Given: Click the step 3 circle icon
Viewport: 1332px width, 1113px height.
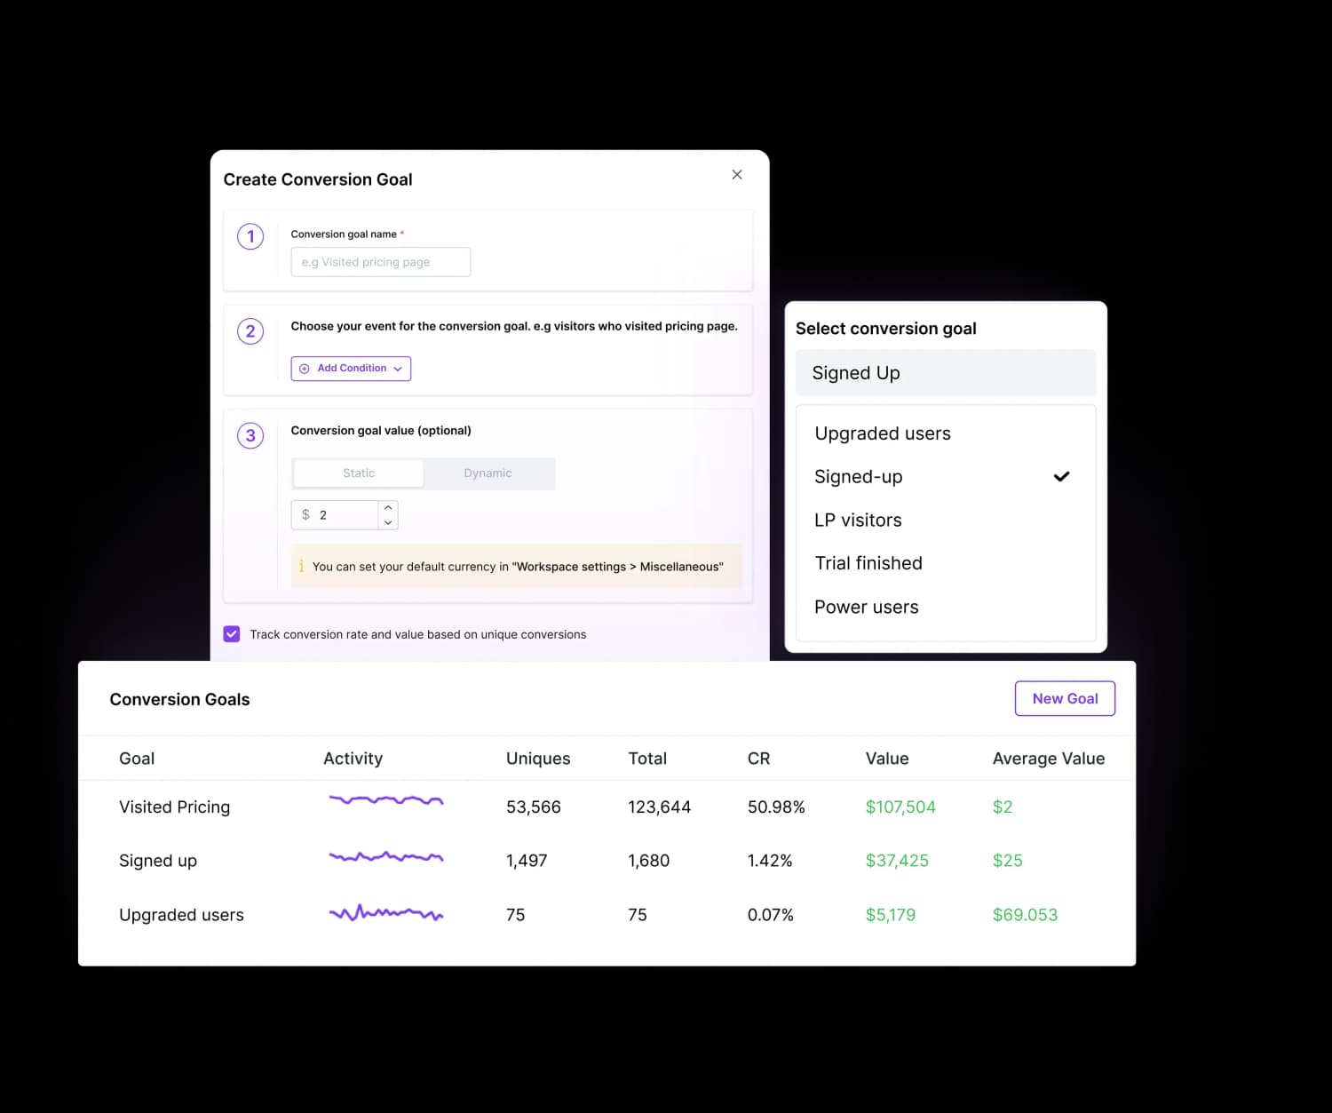Looking at the screenshot, I should [x=250, y=435].
